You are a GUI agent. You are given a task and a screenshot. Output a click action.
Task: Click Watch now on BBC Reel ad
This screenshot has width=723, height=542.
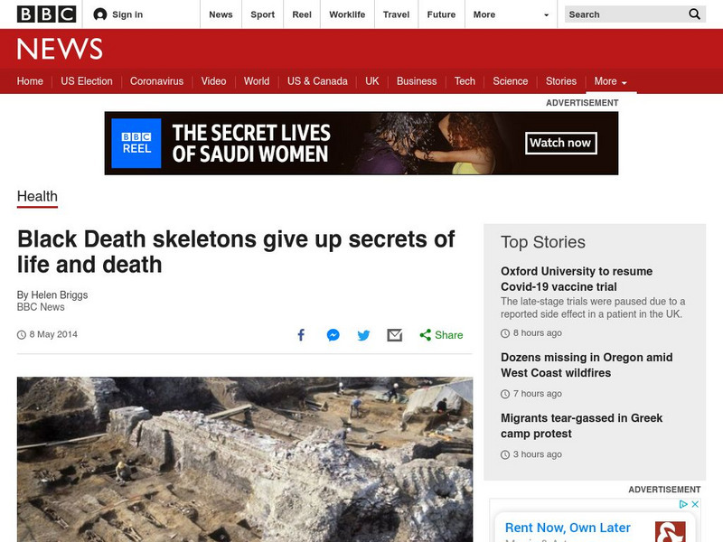(x=560, y=143)
